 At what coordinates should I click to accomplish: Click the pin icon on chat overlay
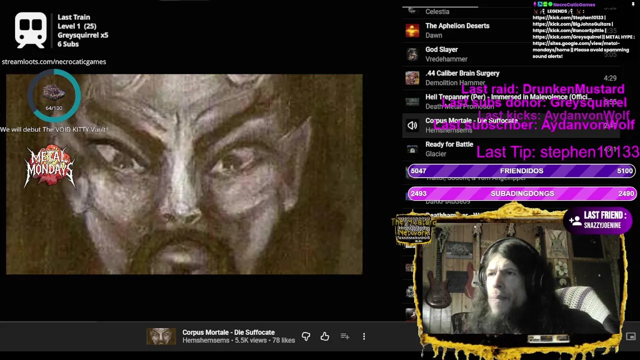tap(633, 4)
